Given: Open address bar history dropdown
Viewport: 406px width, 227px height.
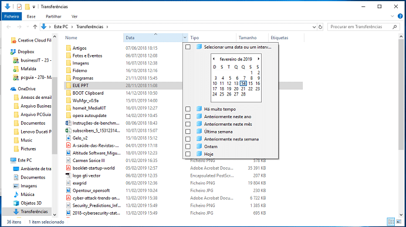Looking at the screenshot, I should click(x=314, y=27).
